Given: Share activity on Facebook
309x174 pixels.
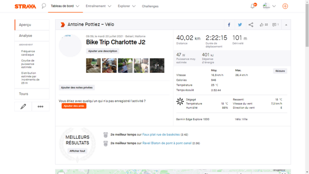Looking at the screenshot, I should point(229,25).
